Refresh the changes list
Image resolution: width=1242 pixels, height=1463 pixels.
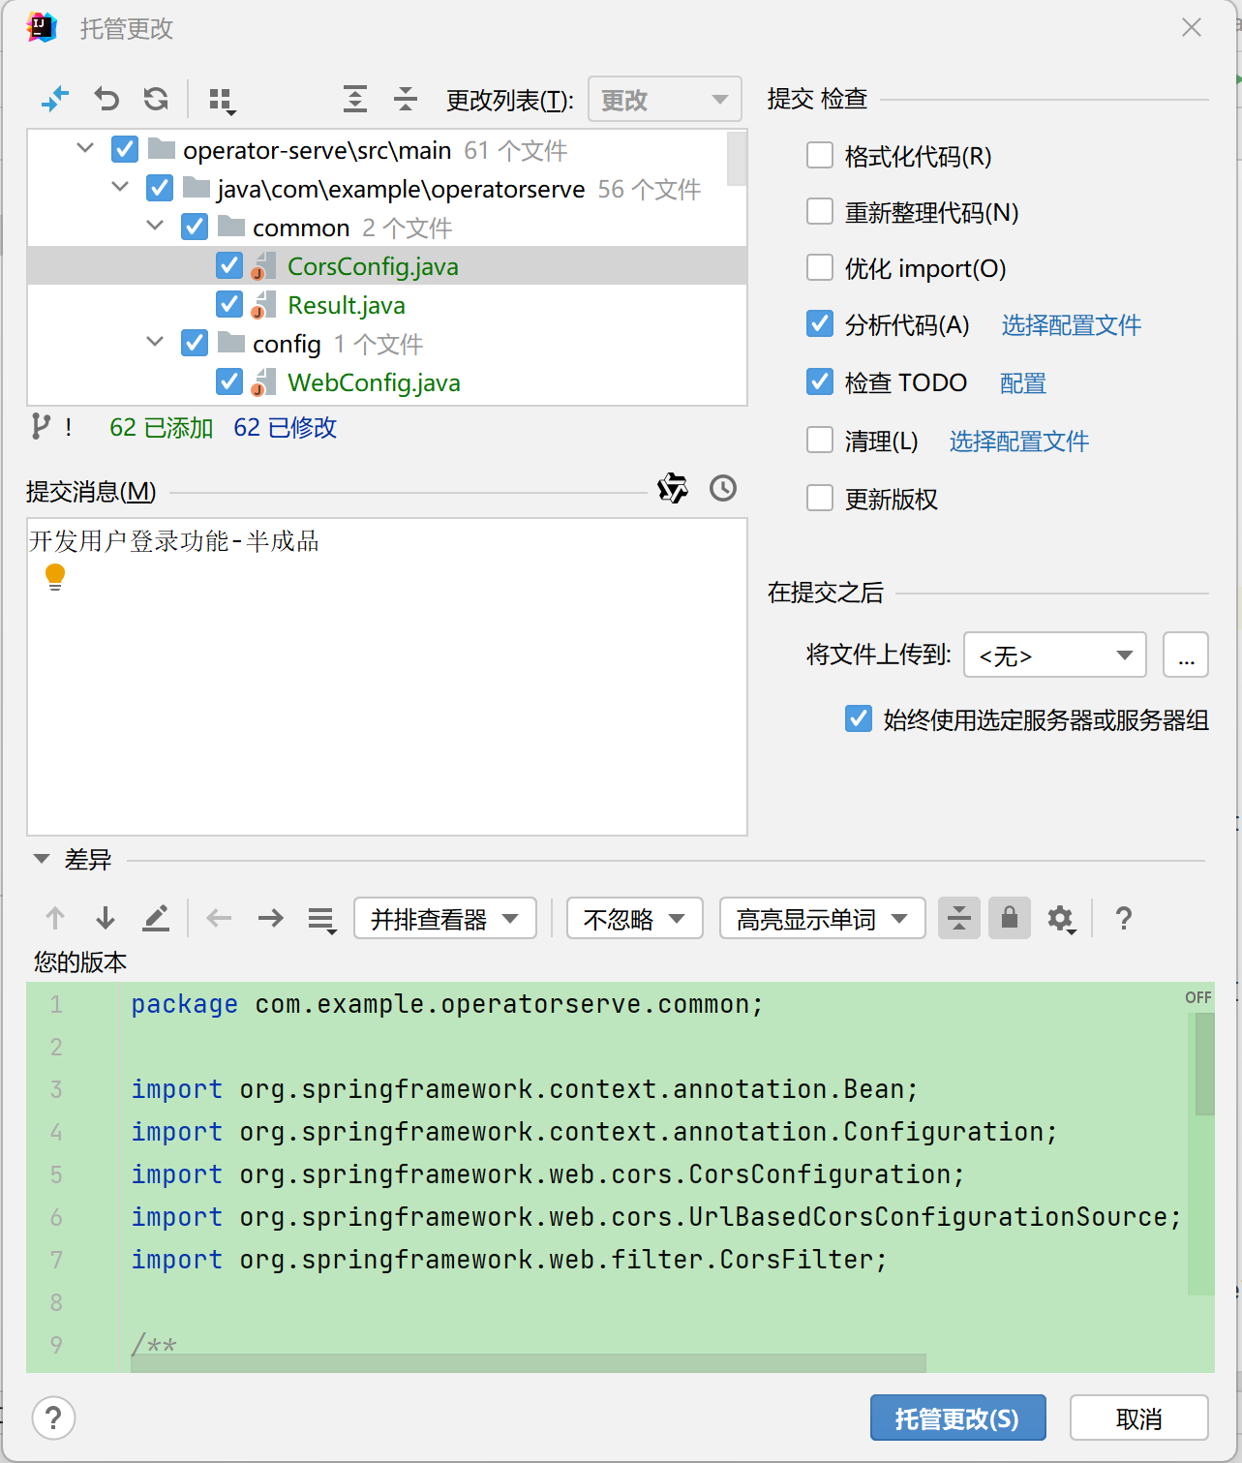[x=155, y=99]
